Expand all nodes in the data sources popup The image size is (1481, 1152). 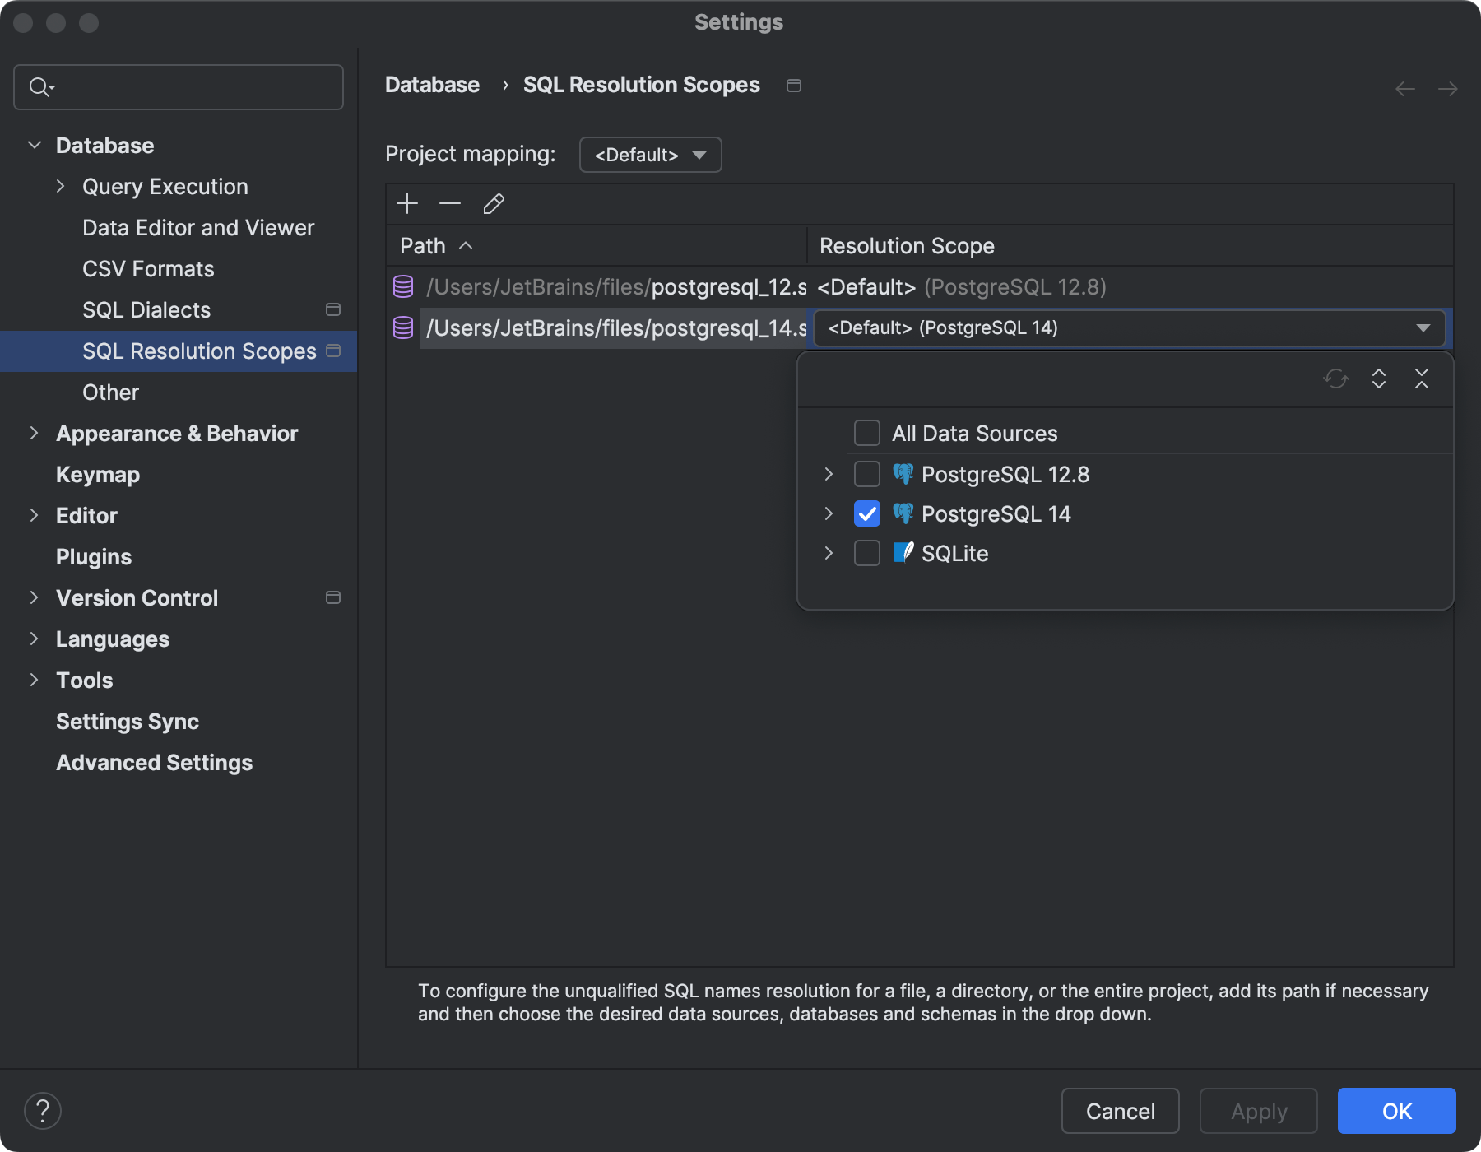click(x=1379, y=379)
